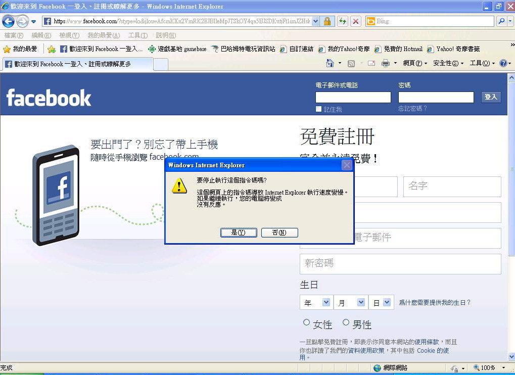Click the Read Mail envelope icon
The height and width of the screenshot is (375, 515).
coord(371,63)
